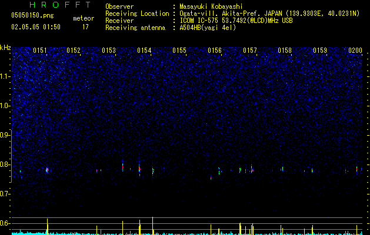Viewport: 370px width, 235px height.
Task: Click the 1.0 frequency axis label
Action: (x=5, y=106)
